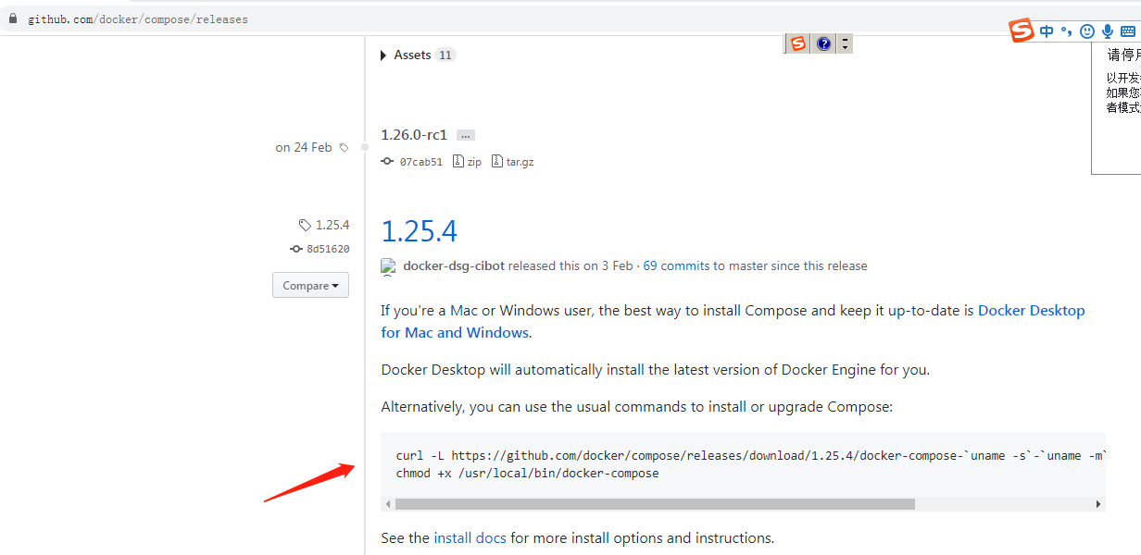The height and width of the screenshot is (555, 1141).
Task: Open the 69 commits link
Action: click(676, 266)
